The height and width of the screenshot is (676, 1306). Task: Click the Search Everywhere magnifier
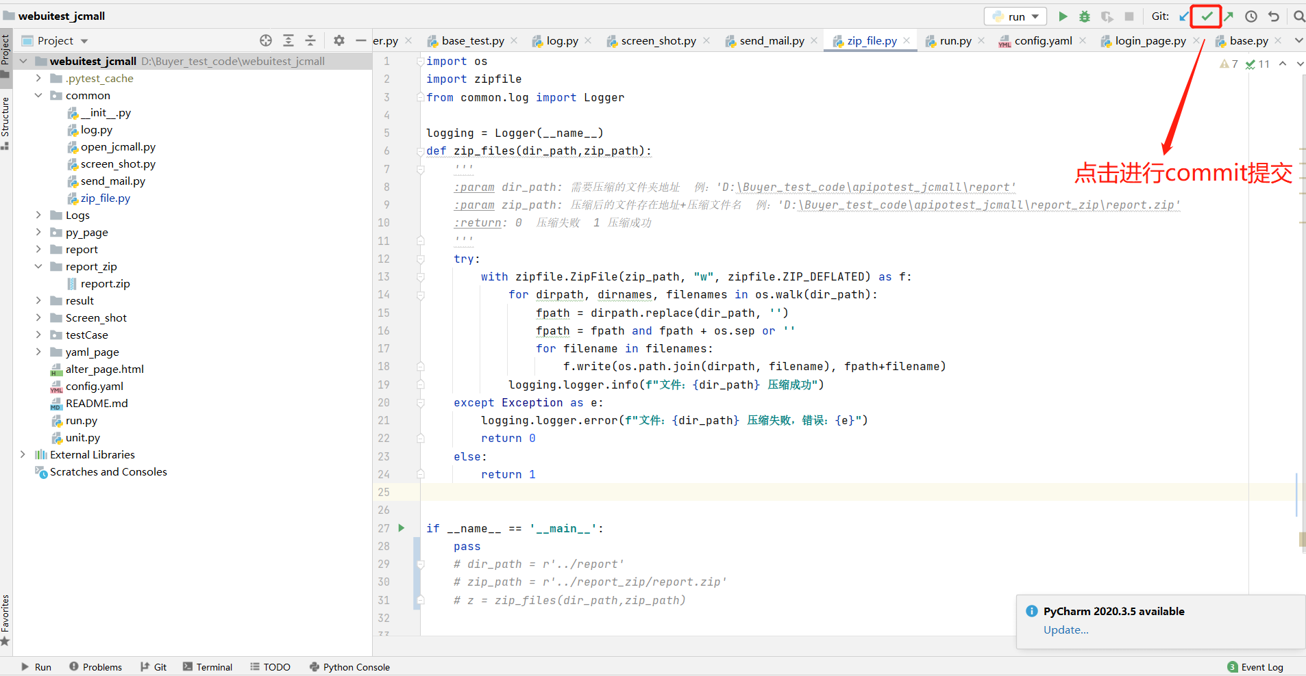(1298, 16)
